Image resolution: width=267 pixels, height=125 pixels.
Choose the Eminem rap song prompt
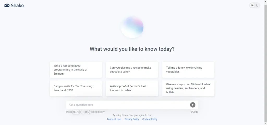coord(76,70)
